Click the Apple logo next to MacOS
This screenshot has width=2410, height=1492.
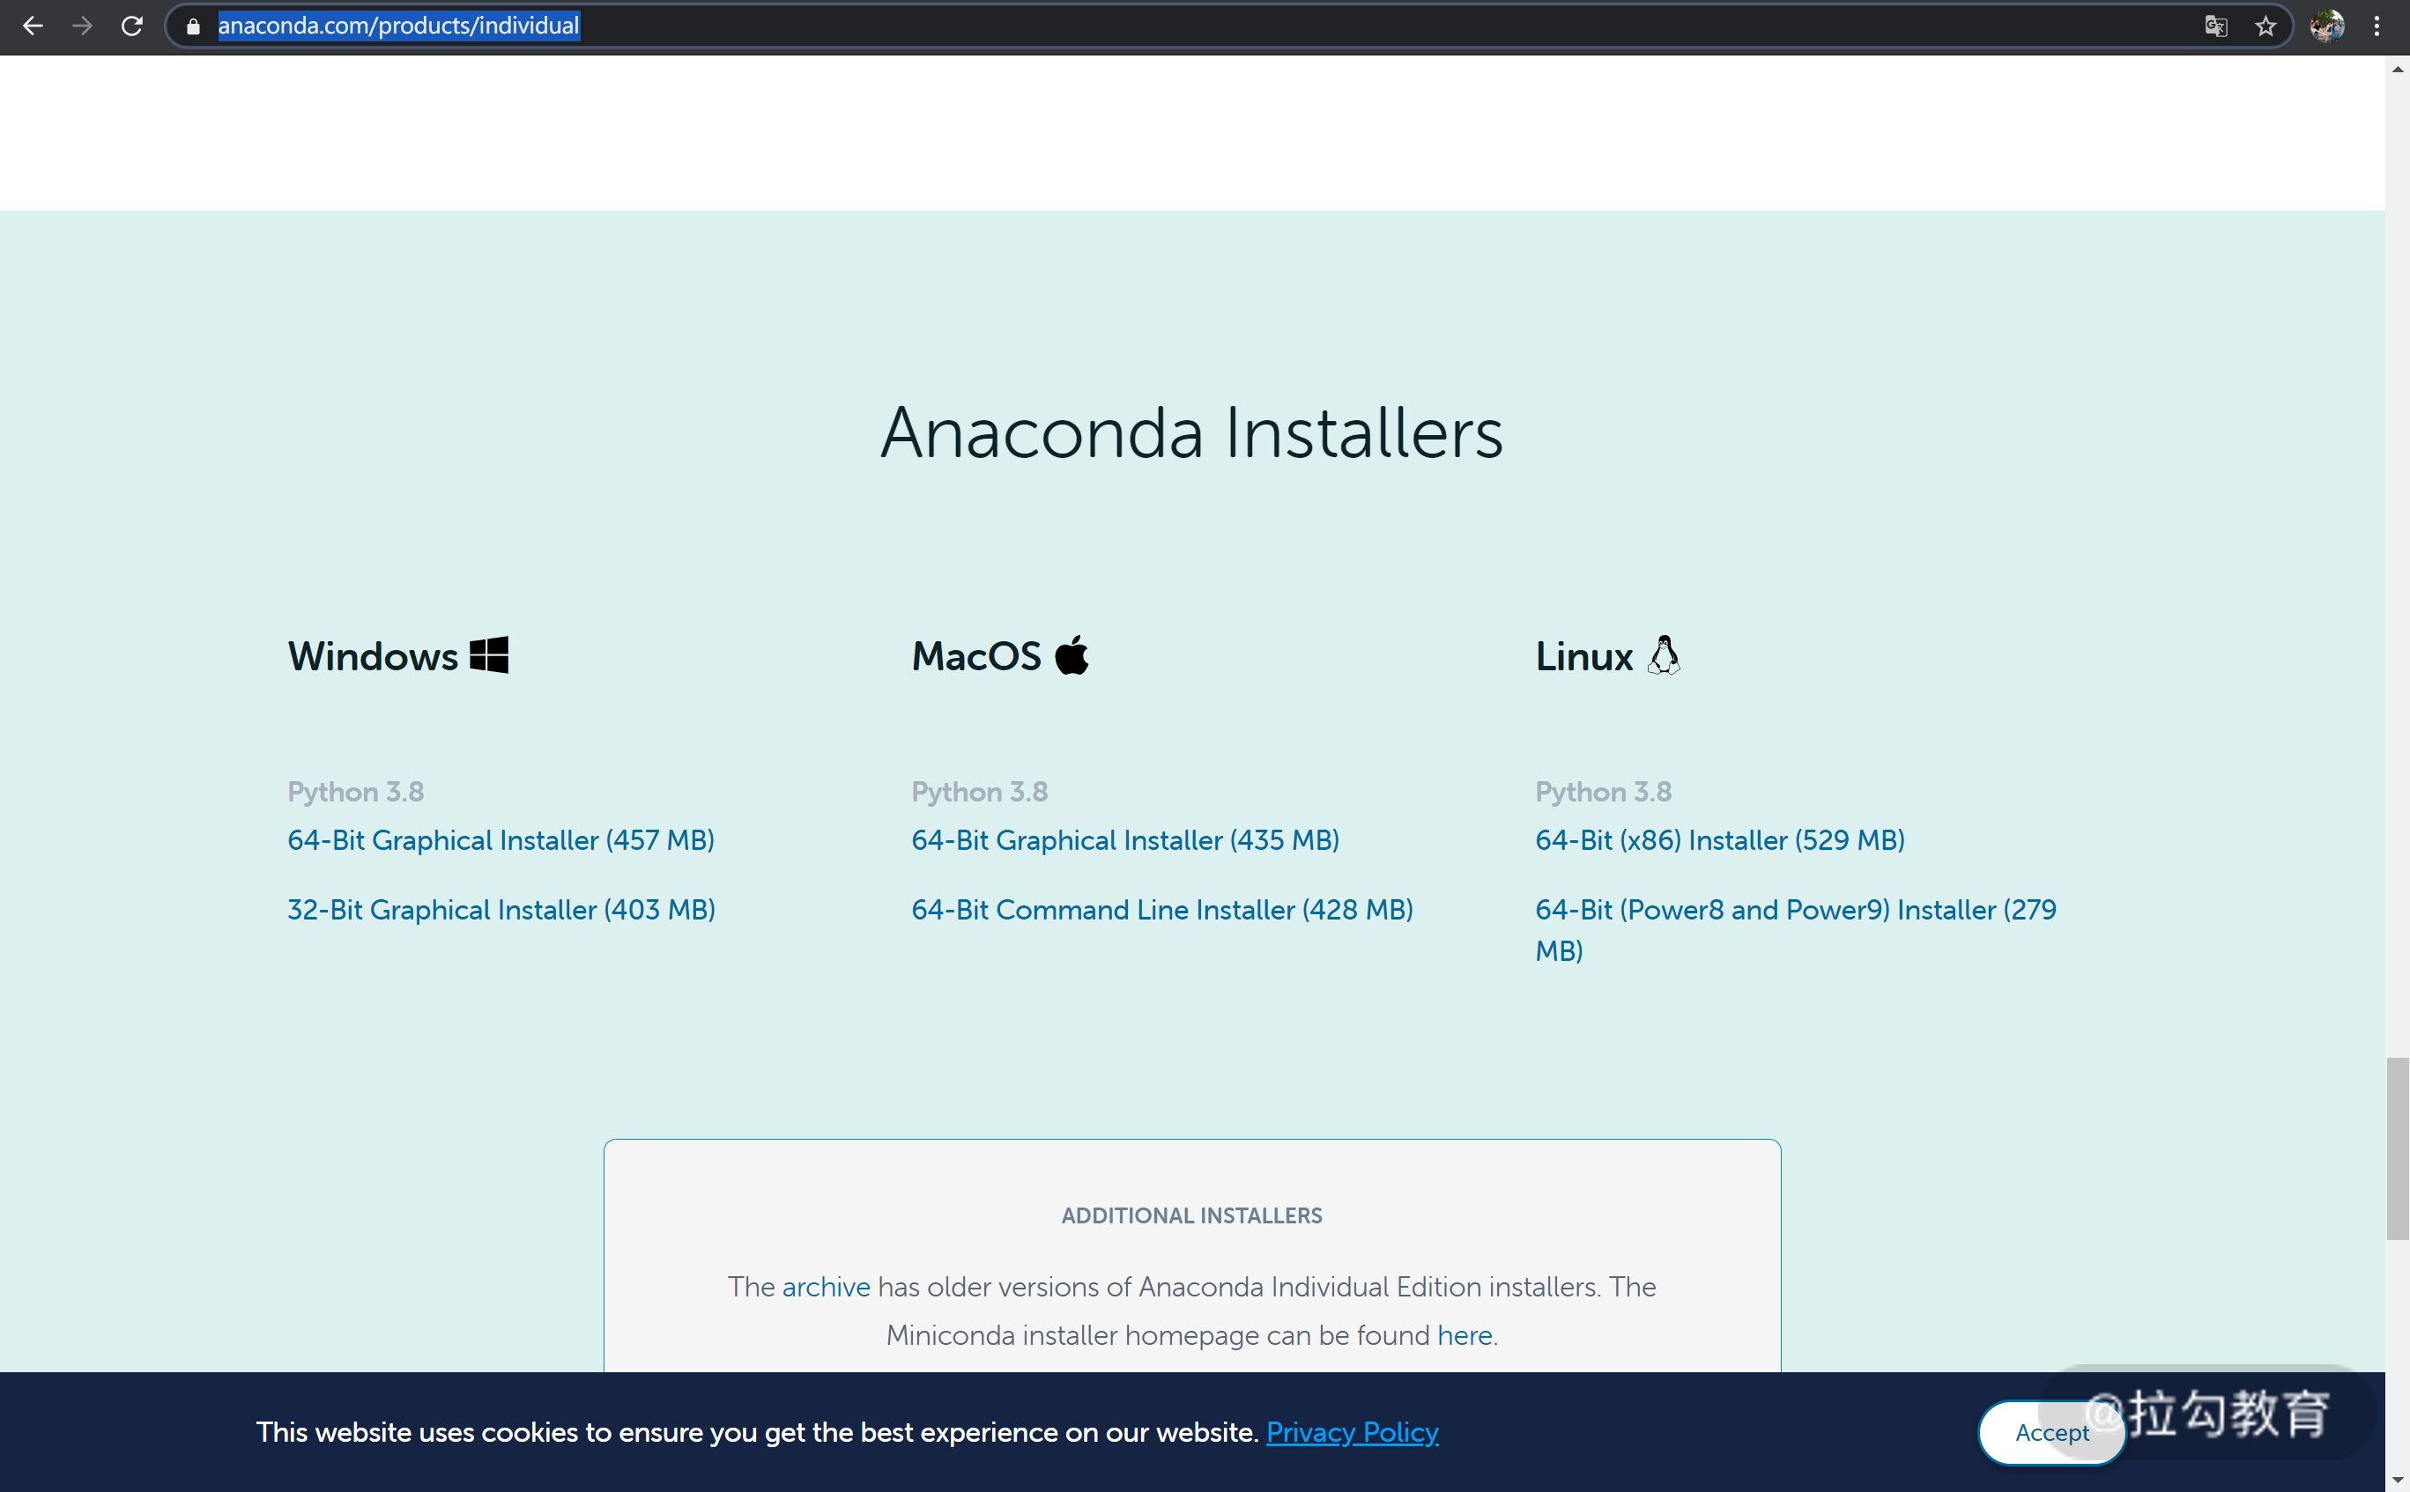(1072, 655)
